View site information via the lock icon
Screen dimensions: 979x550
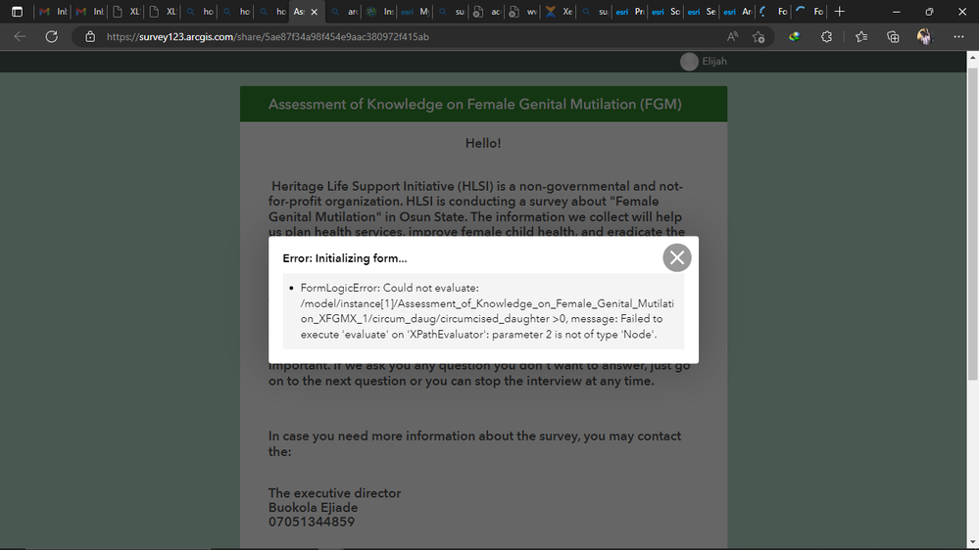(x=90, y=37)
